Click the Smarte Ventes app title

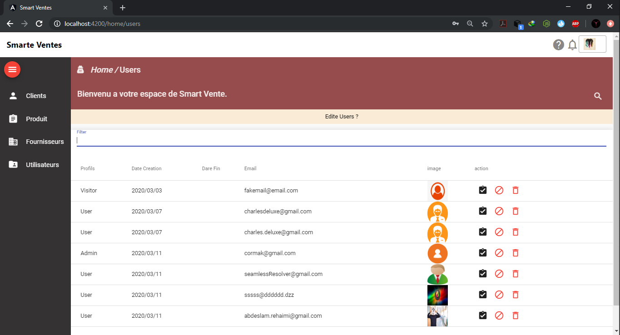tap(34, 45)
